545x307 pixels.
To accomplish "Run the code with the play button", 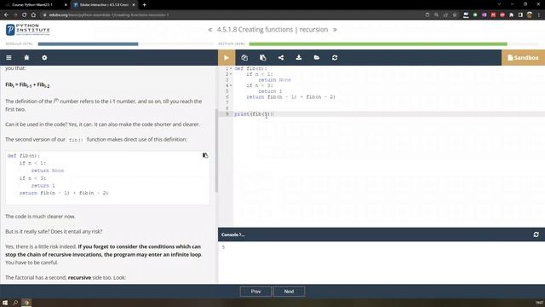I will (227, 58).
